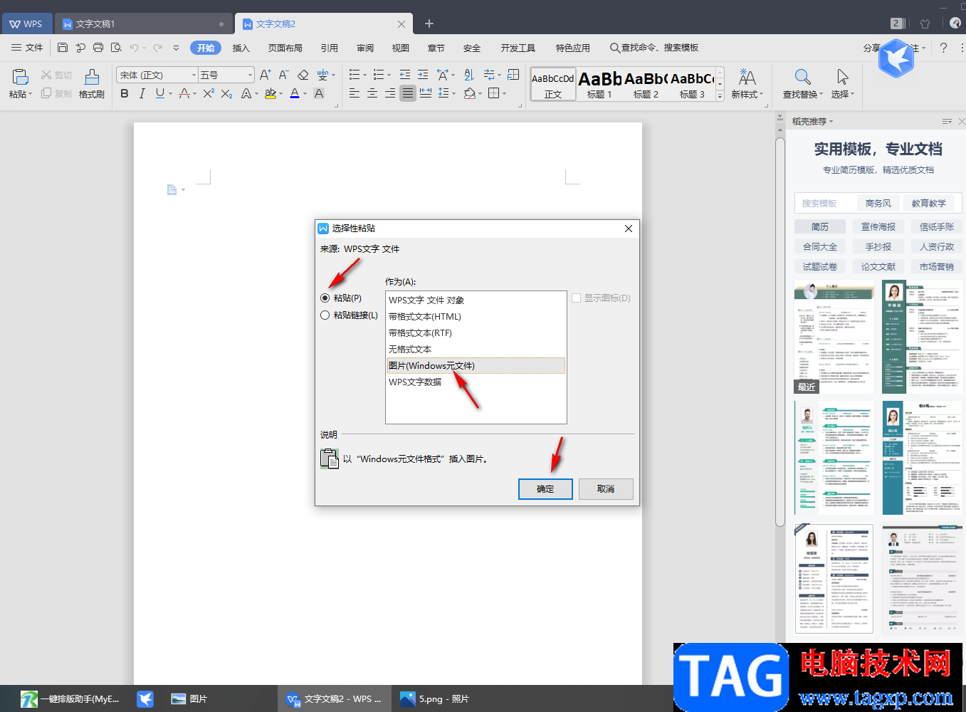Screen dimensions: 966x712
Task: Select the Format Painter (格式刷) tool
Action: [x=92, y=83]
